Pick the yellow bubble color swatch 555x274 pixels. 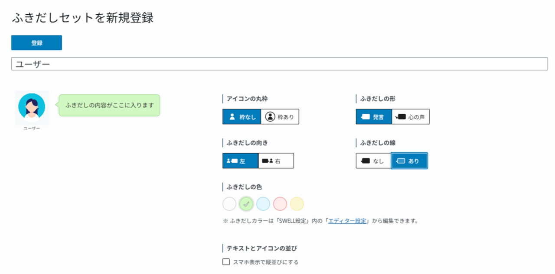pyautogui.click(x=297, y=204)
